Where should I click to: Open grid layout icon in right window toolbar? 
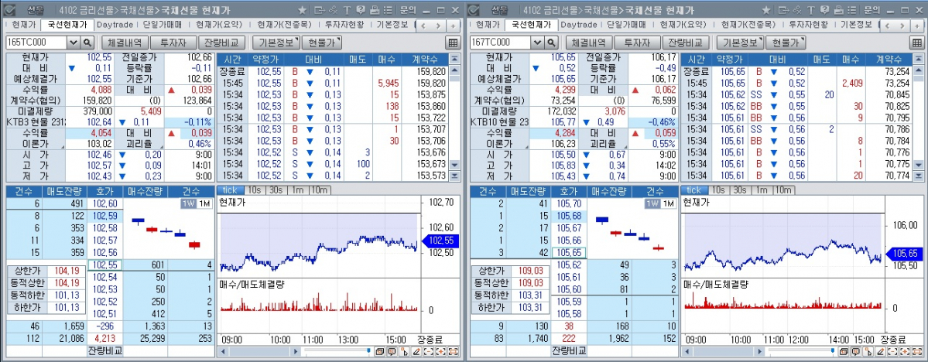[x=916, y=43]
